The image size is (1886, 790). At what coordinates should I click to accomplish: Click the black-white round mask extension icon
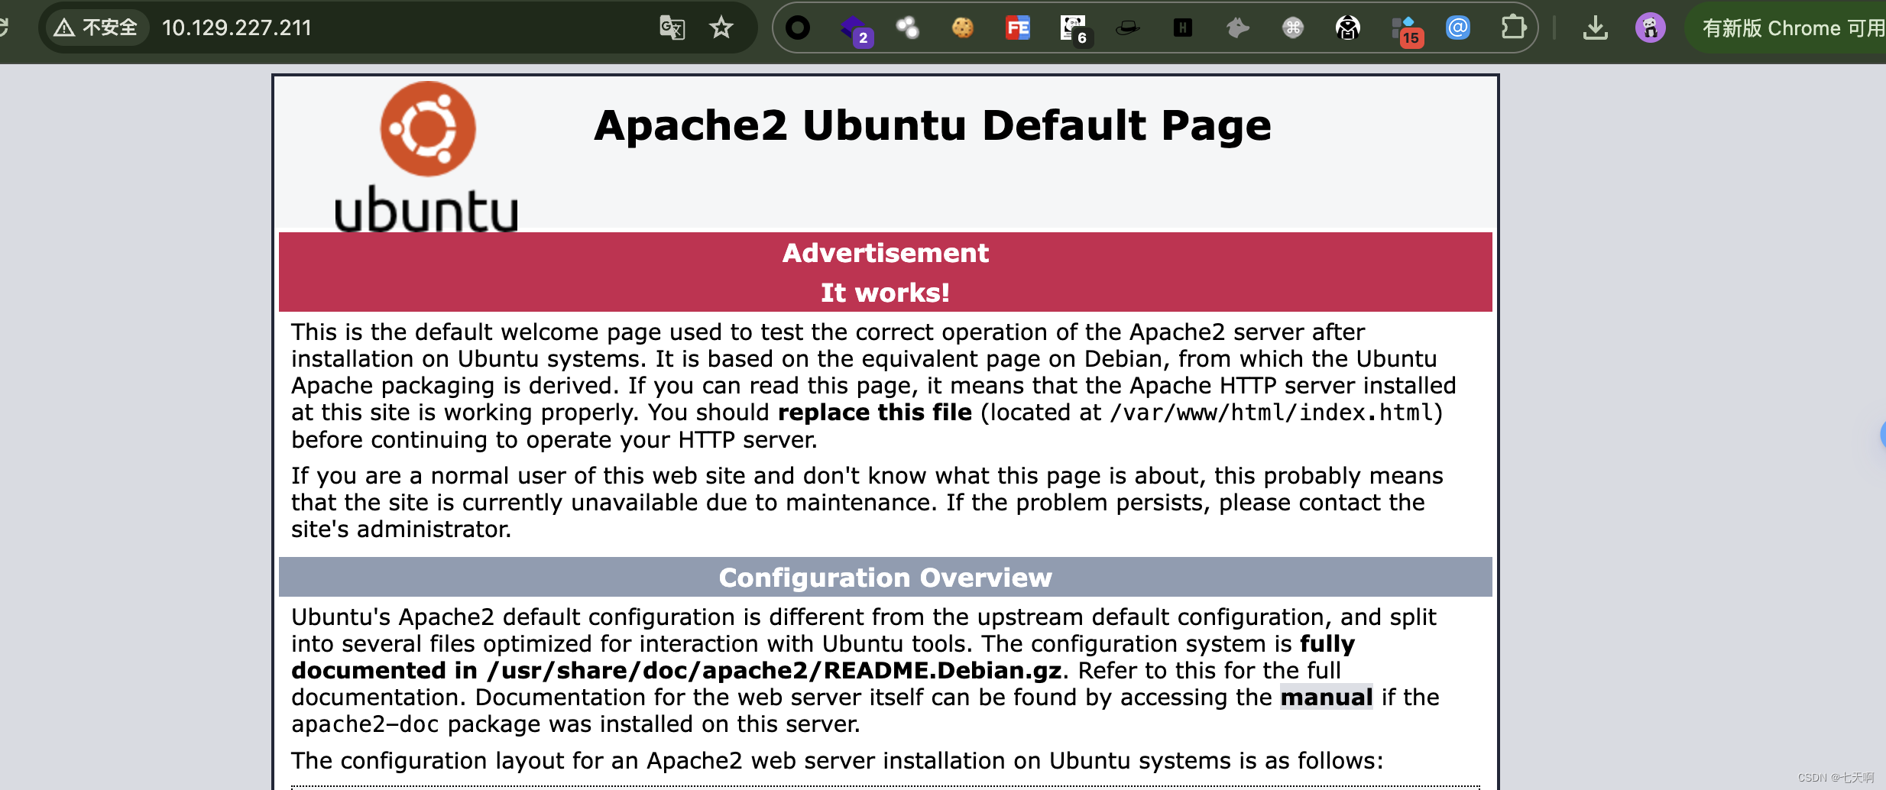click(x=1347, y=28)
